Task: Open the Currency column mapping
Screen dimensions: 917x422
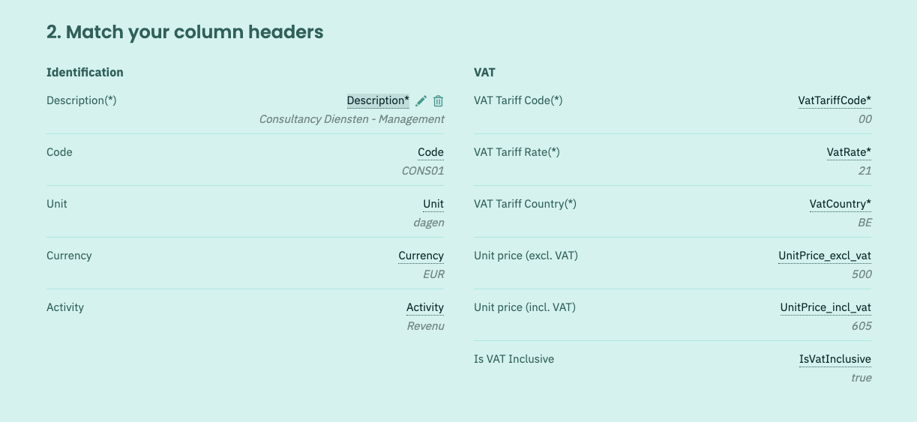Action: [x=421, y=256]
